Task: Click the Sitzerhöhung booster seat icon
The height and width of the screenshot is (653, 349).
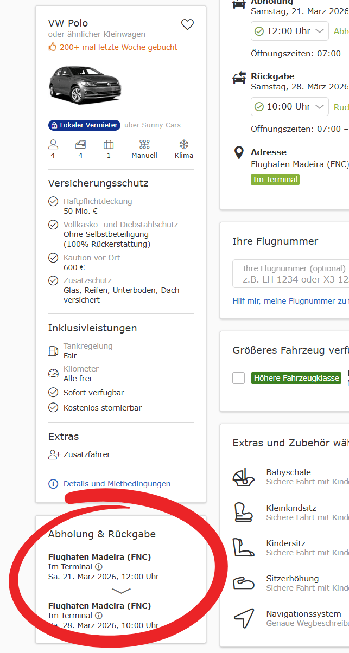Action: (244, 583)
